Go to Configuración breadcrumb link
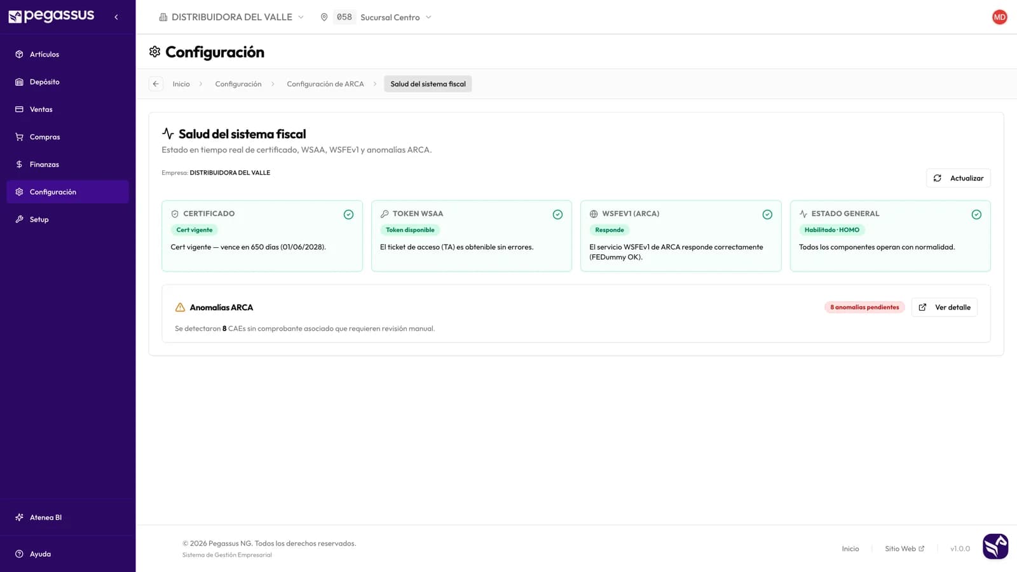The width and height of the screenshot is (1017, 572). pos(238,84)
